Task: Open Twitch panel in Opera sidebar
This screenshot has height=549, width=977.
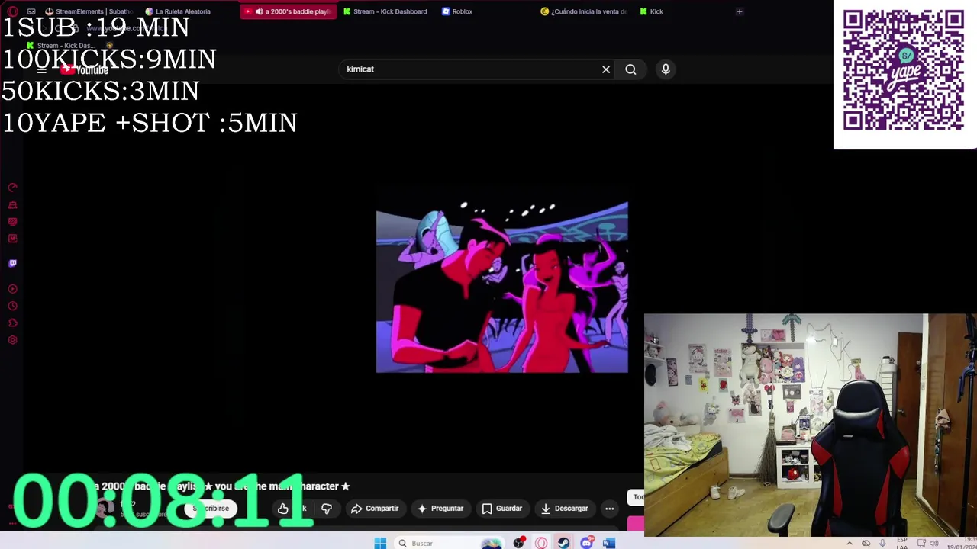Action: (x=12, y=263)
